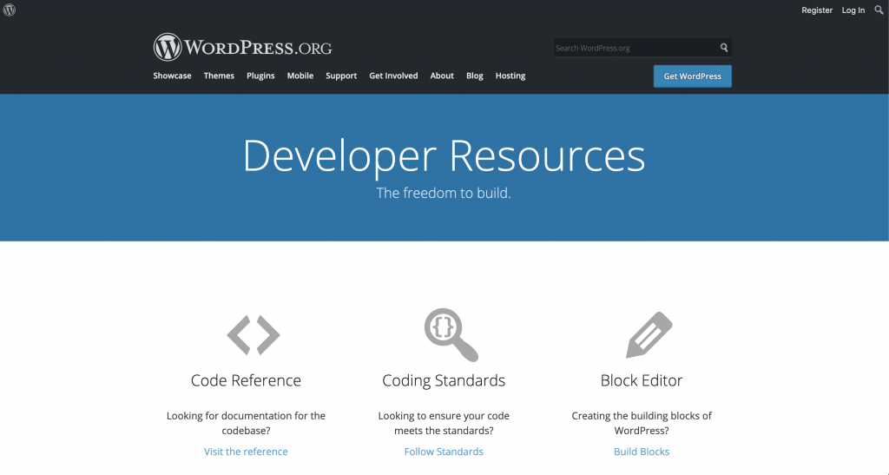Submit search with the magnifier icon button
The height and width of the screenshot is (475, 889).
pos(723,48)
